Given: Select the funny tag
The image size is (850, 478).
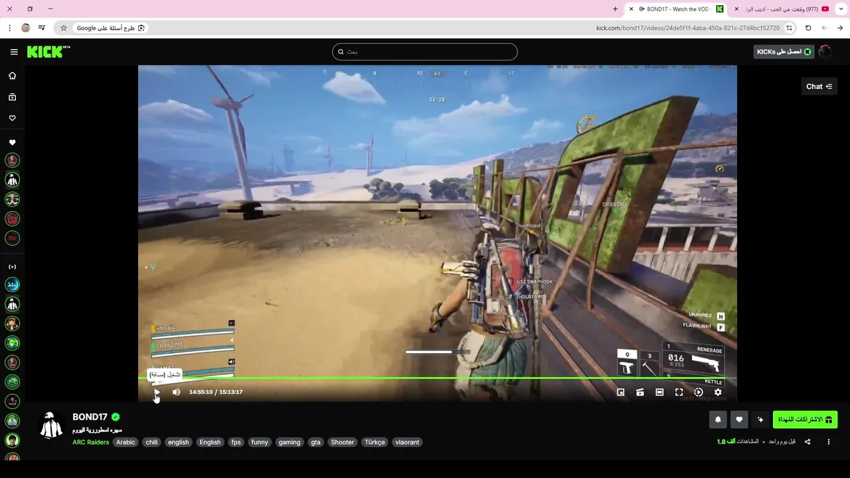Looking at the screenshot, I should (260, 442).
